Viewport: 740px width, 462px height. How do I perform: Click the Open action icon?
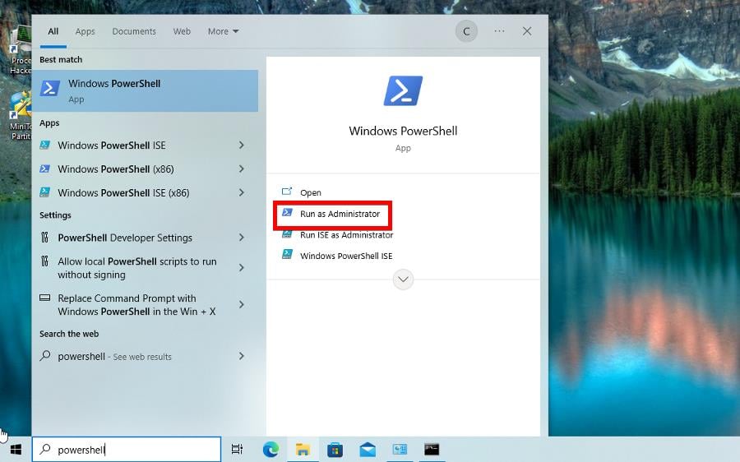[287, 191]
